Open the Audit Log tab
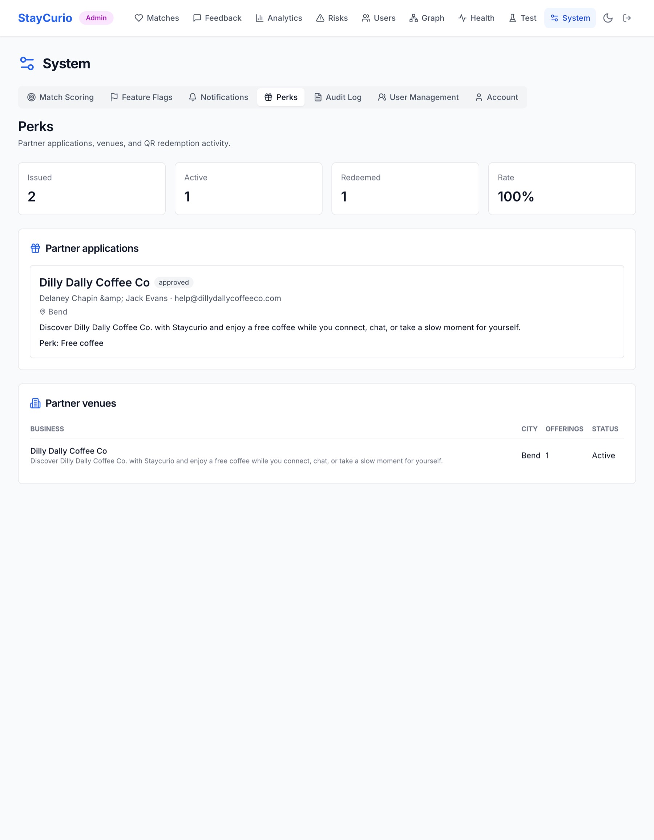The image size is (654, 840). click(338, 97)
